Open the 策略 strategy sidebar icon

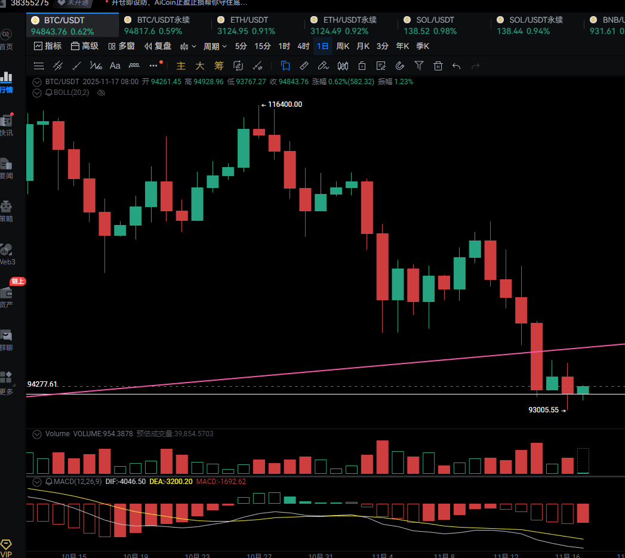pyautogui.click(x=7, y=211)
